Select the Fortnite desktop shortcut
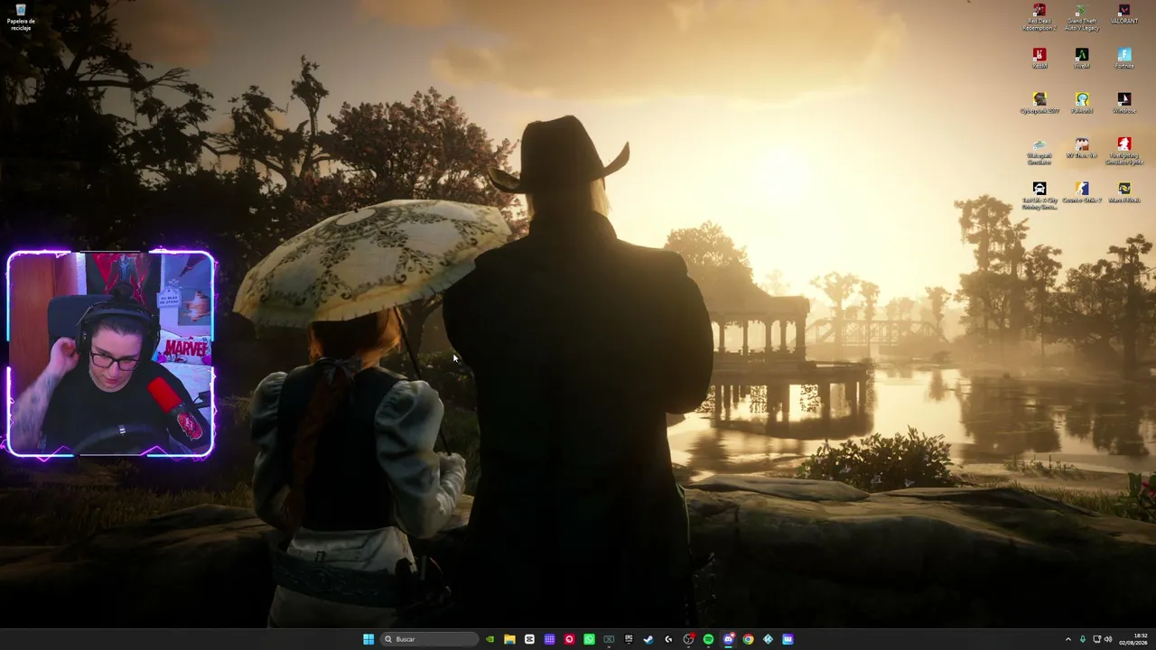Screen dimensions: 1156x650 (1124, 59)
